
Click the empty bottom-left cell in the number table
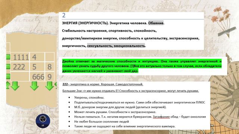[x=20, y=76]
